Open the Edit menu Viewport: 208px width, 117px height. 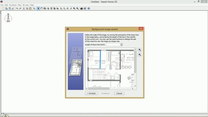(6, 5)
